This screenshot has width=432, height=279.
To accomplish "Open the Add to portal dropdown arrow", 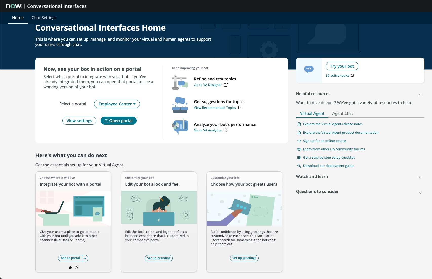I will (85, 258).
